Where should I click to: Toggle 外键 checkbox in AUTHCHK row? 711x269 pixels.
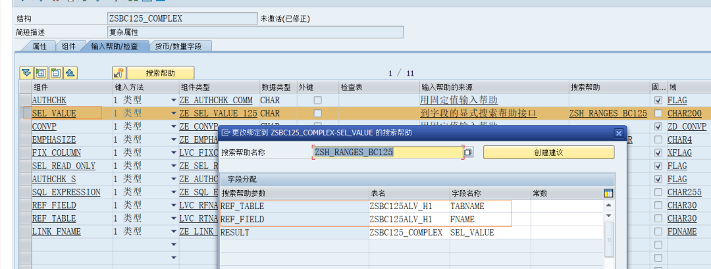(318, 100)
